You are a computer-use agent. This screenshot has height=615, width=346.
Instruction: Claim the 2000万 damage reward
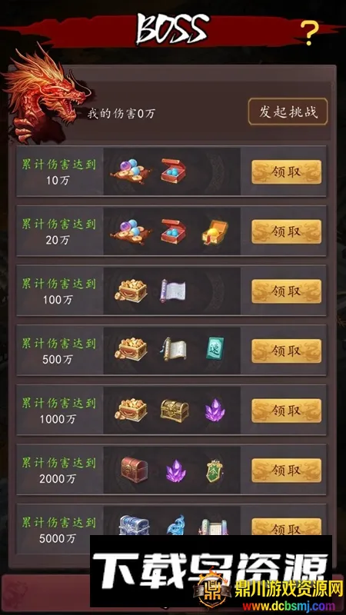(x=286, y=470)
